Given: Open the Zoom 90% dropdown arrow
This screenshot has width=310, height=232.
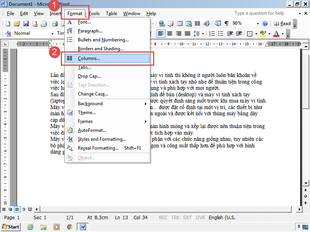Looking at the screenshot, I should 258,24.
